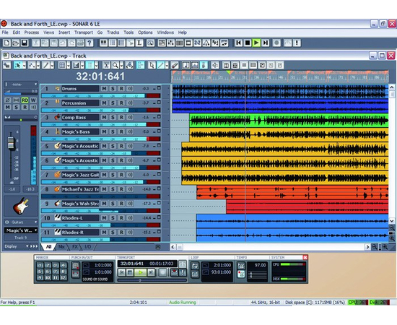Jump to marker 1 in Marker panel

(x=40, y=265)
